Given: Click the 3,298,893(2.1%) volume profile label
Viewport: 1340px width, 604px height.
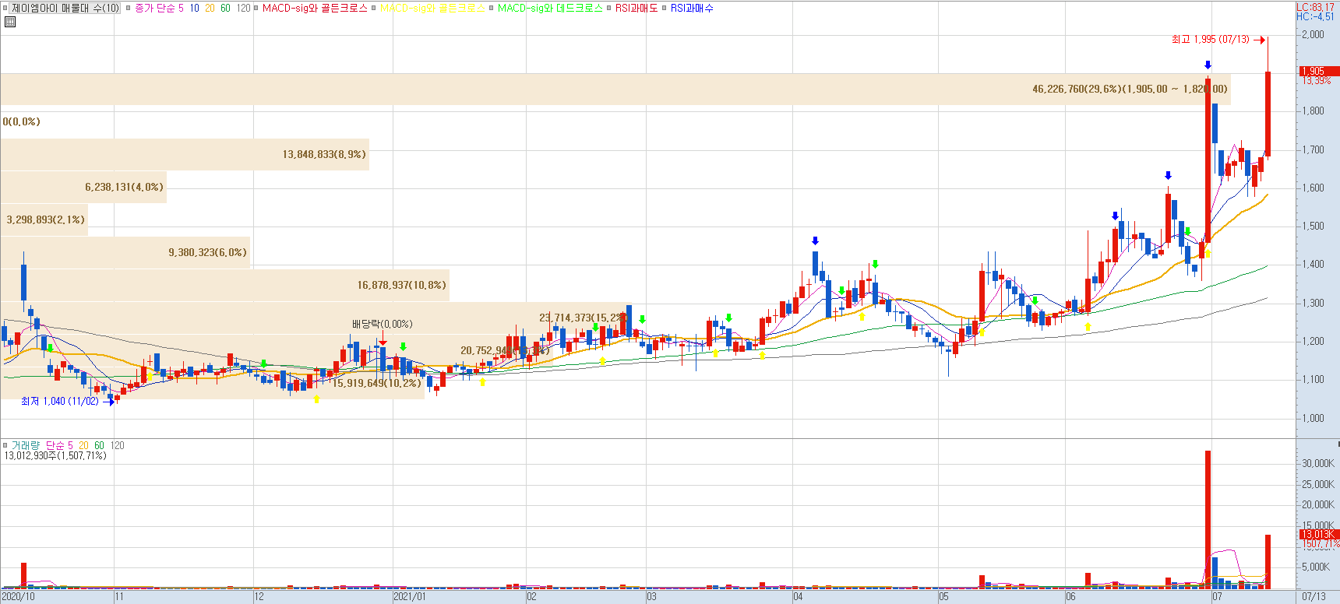Looking at the screenshot, I should pyautogui.click(x=45, y=219).
